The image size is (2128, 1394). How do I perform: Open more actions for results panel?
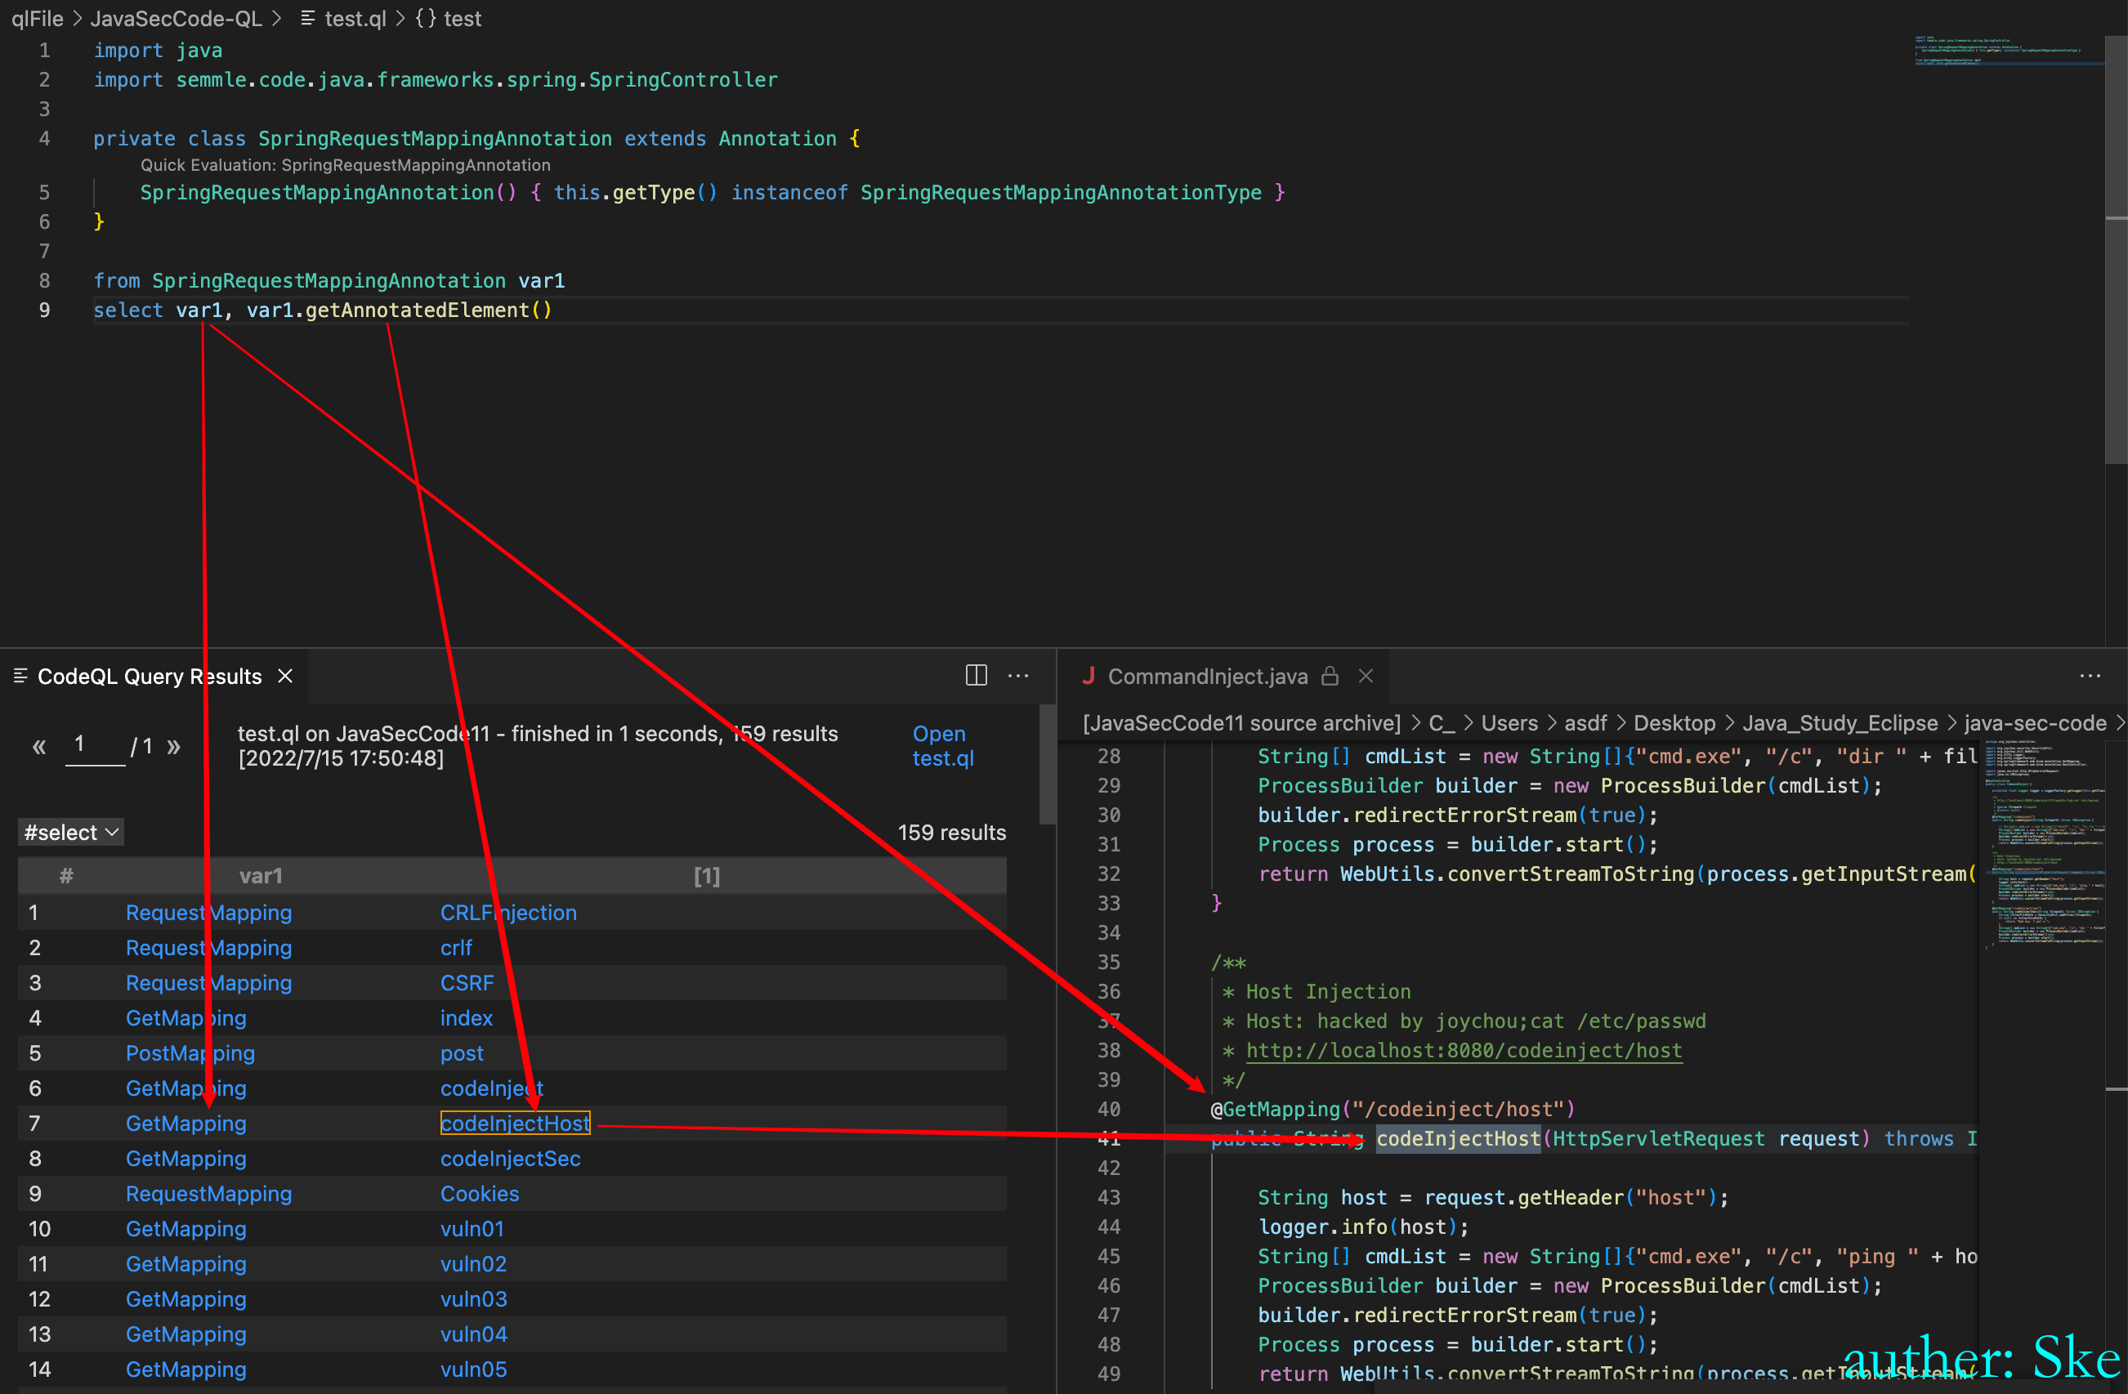point(1018,676)
